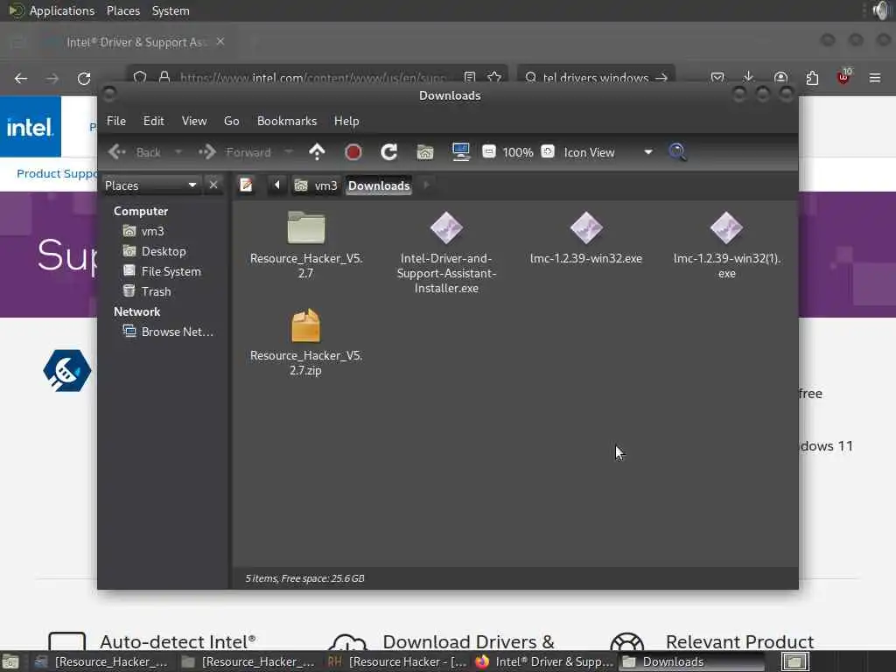Select the lmc-1.2.39-win32.exe file icon
This screenshot has height=672, width=896.
point(586,227)
